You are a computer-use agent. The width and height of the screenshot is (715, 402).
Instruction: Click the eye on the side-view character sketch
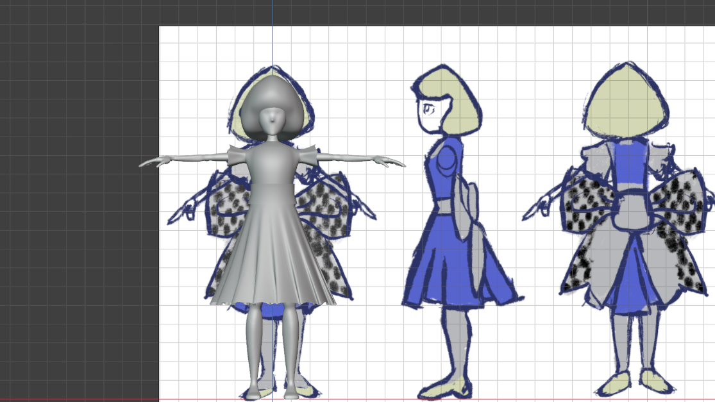[428, 110]
